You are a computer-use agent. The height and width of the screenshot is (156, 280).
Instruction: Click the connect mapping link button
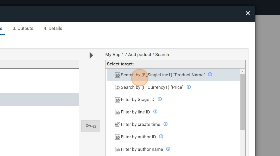coord(91,126)
